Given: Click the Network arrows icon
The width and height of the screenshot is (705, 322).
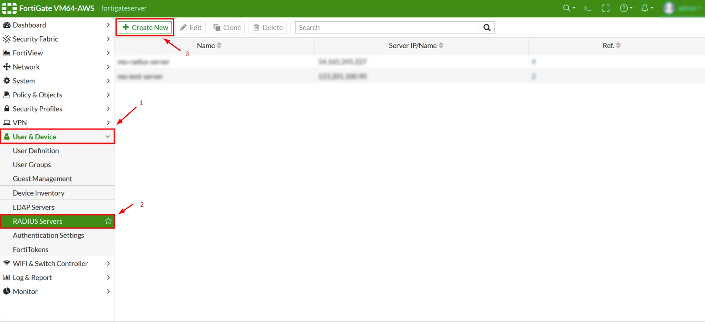Looking at the screenshot, I should coord(6,67).
